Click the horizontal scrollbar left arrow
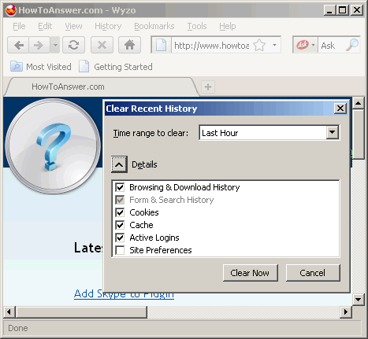Screen dimensions: 368x339 [9, 311]
